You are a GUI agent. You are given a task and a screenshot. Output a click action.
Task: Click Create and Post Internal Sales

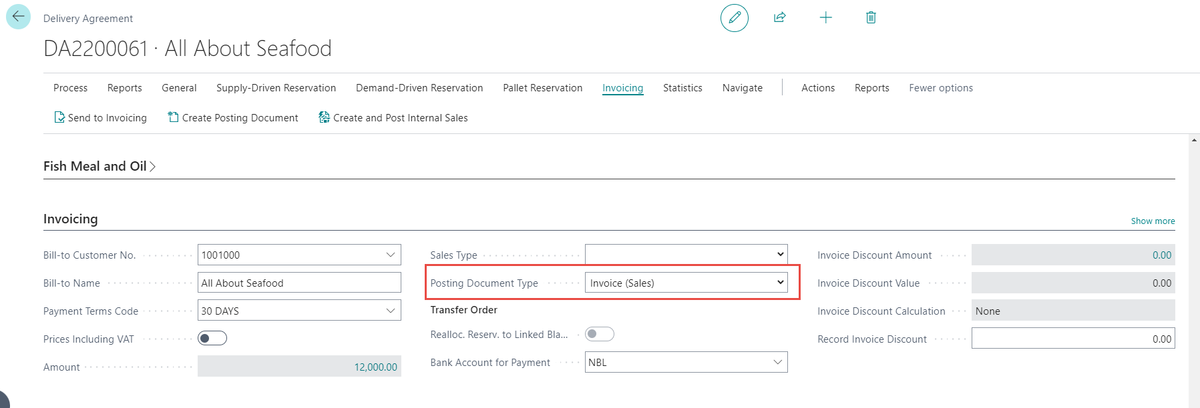(x=393, y=118)
